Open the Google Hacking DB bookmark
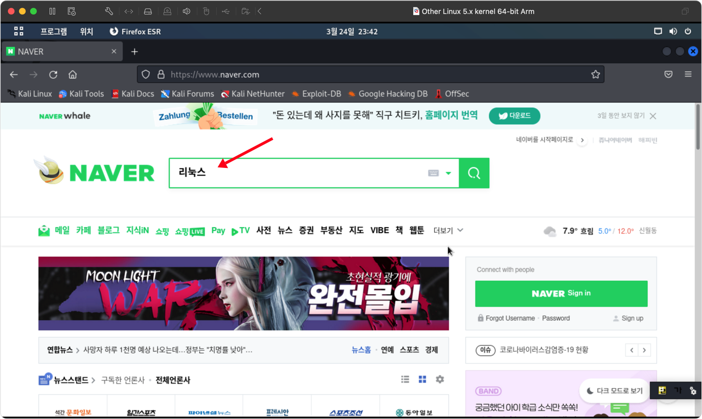Viewport: 702px width, 419px height. [388, 94]
